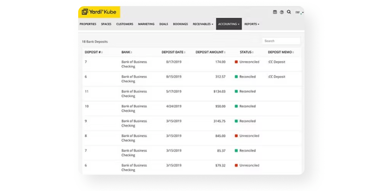Sort table by Deposit Amount
This screenshot has width=383, height=191.
click(211, 52)
